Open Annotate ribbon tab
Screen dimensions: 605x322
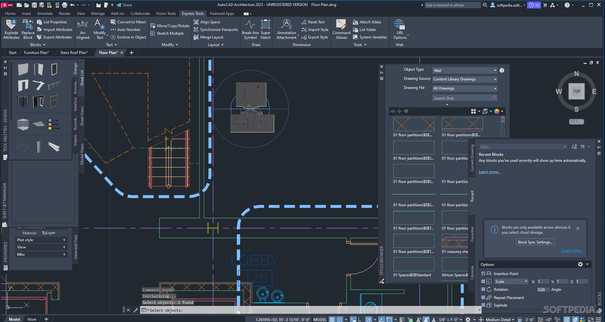coord(45,14)
